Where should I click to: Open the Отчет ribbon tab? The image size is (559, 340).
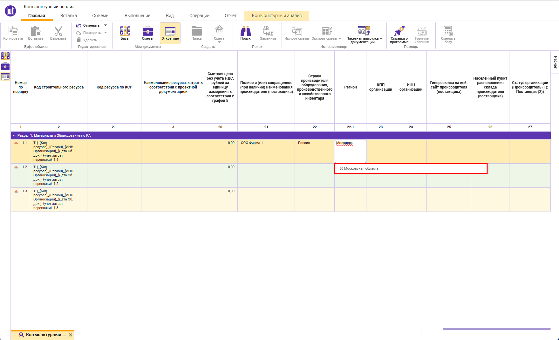click(x=230, y=16)
